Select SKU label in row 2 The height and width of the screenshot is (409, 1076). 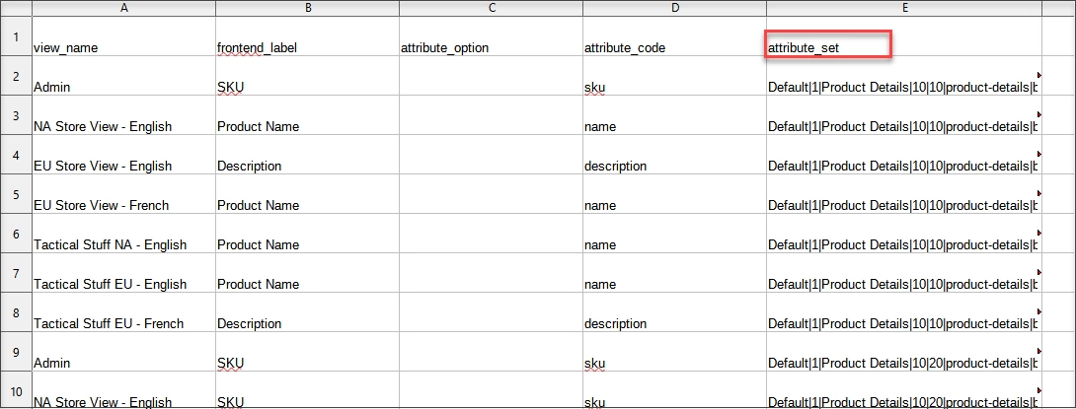tap(307, 75)
